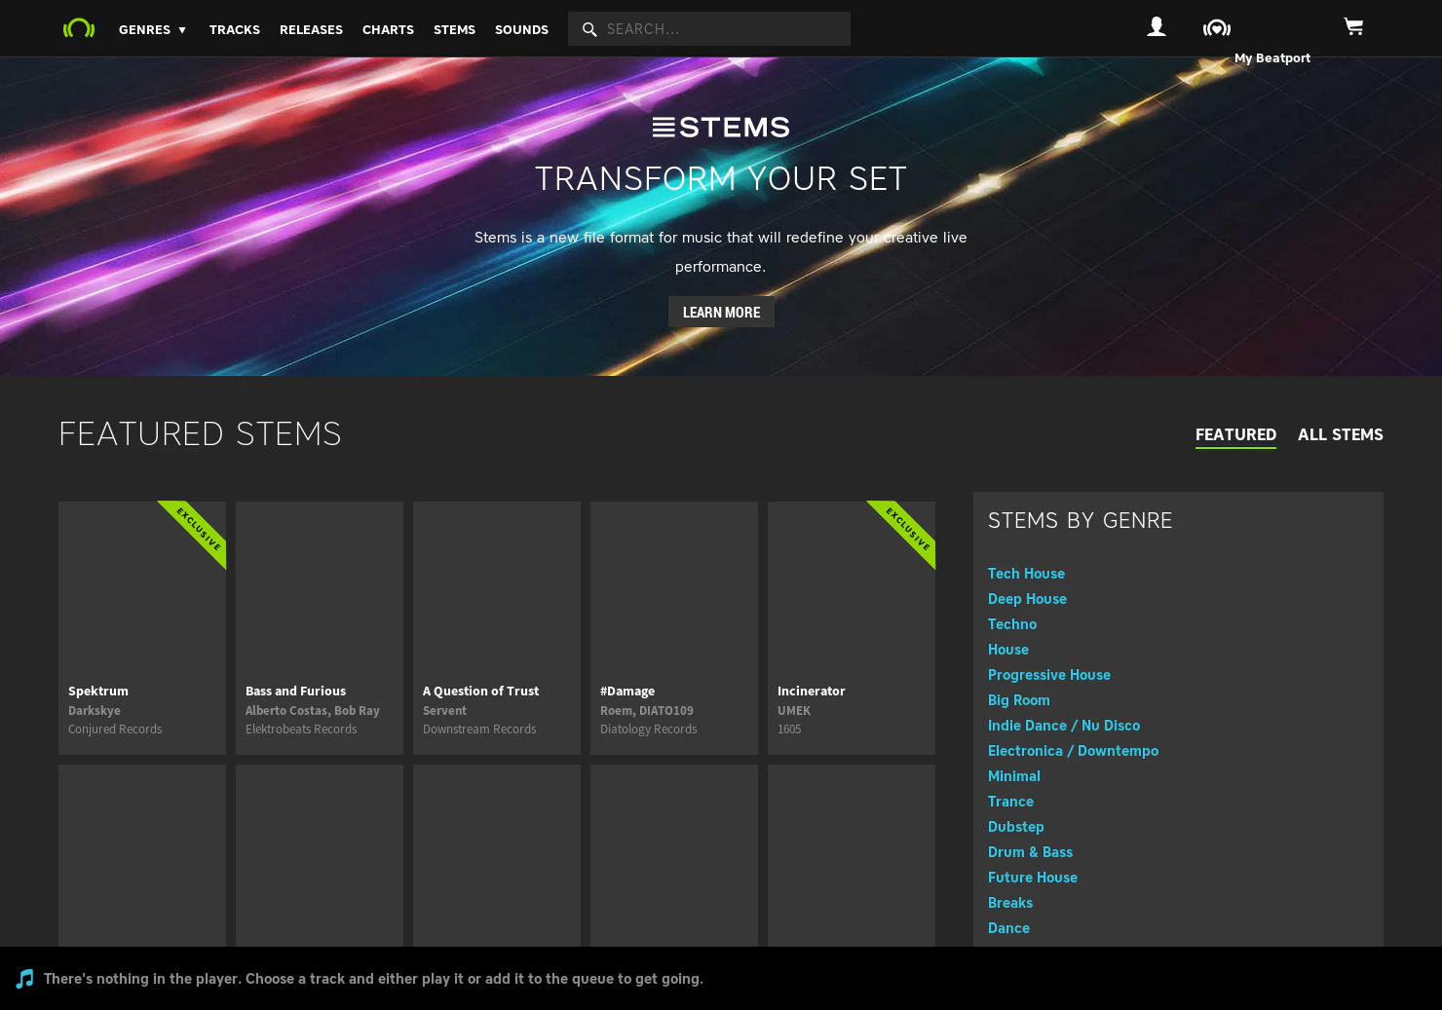Click the Beatport logo icon
This screenshot has height=1010, width=1442.
(79, 28)
